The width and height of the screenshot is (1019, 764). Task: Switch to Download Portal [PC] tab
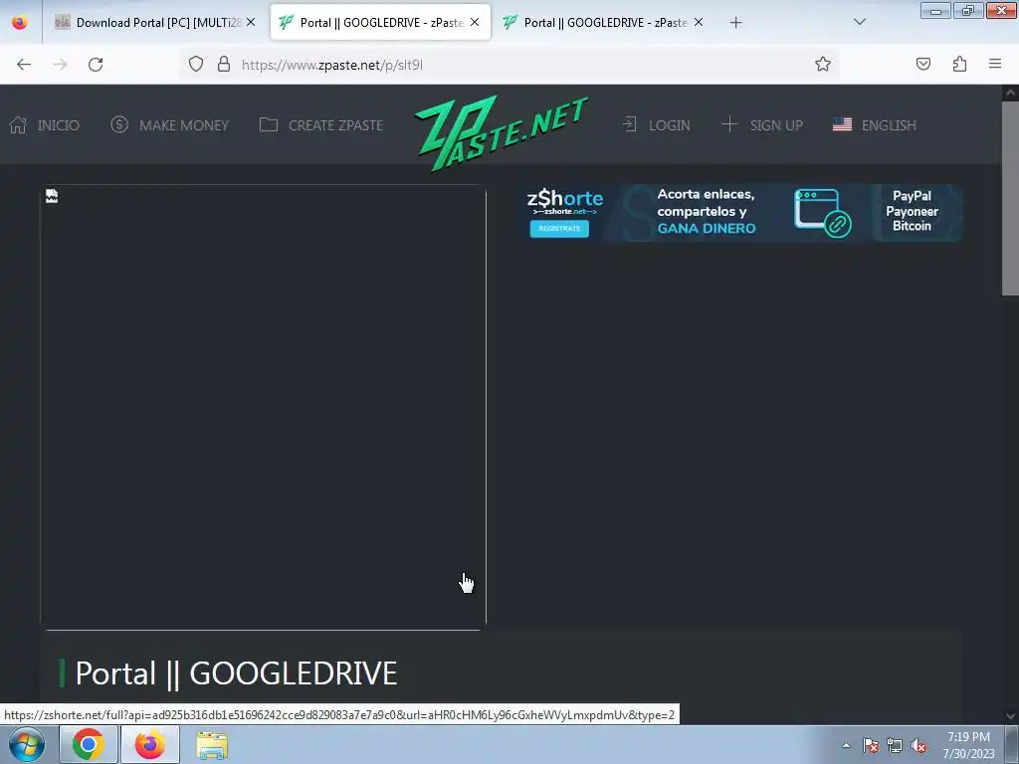tap(157, 23)
